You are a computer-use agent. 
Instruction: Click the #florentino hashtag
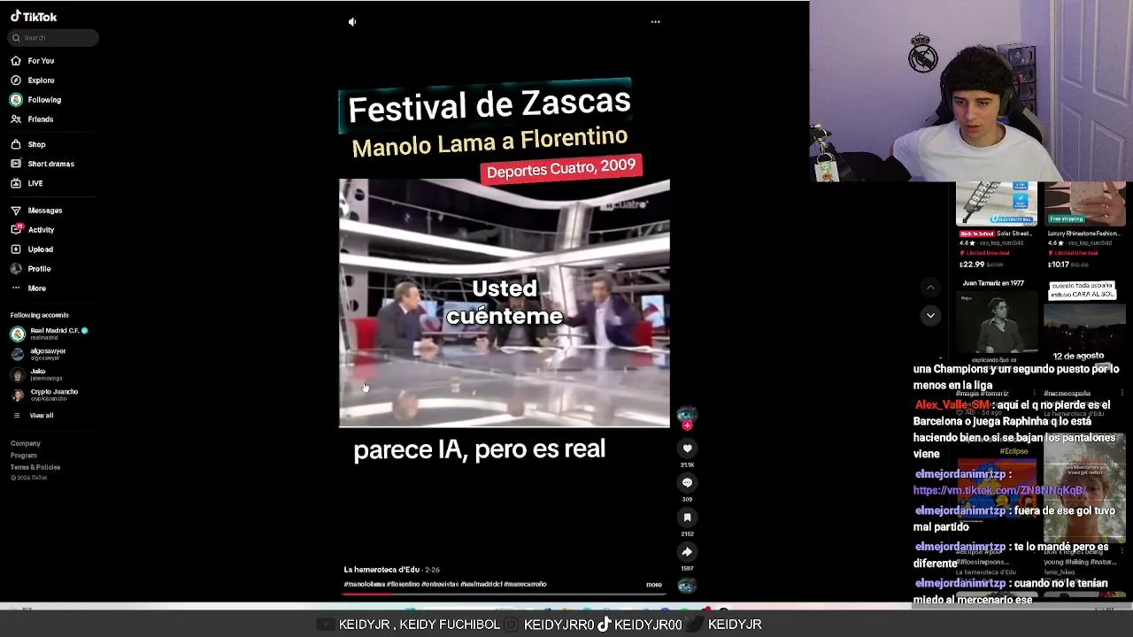(x=403, y=585)
